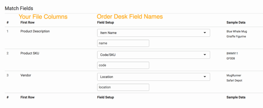This screenshot has height=108, width=263.
Task: Click the Product Description column label
Action: click(35, 31)
